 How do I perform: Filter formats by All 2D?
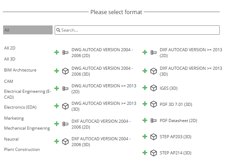pyautogui.click(x=10, y=48)
